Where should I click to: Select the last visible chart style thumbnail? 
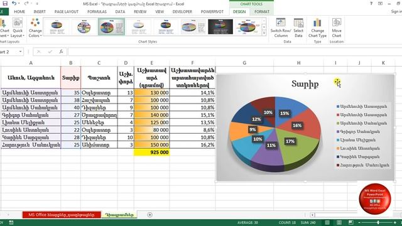click(247, 26)
